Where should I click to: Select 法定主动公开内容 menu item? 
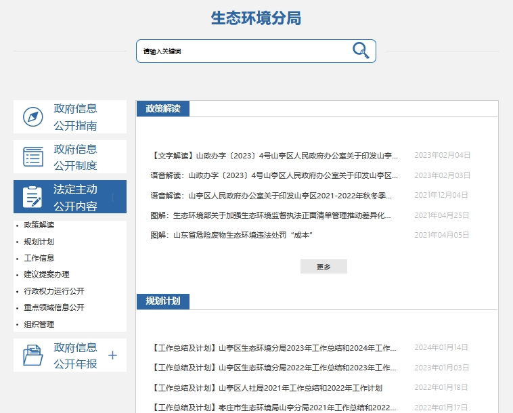[70, 196]
